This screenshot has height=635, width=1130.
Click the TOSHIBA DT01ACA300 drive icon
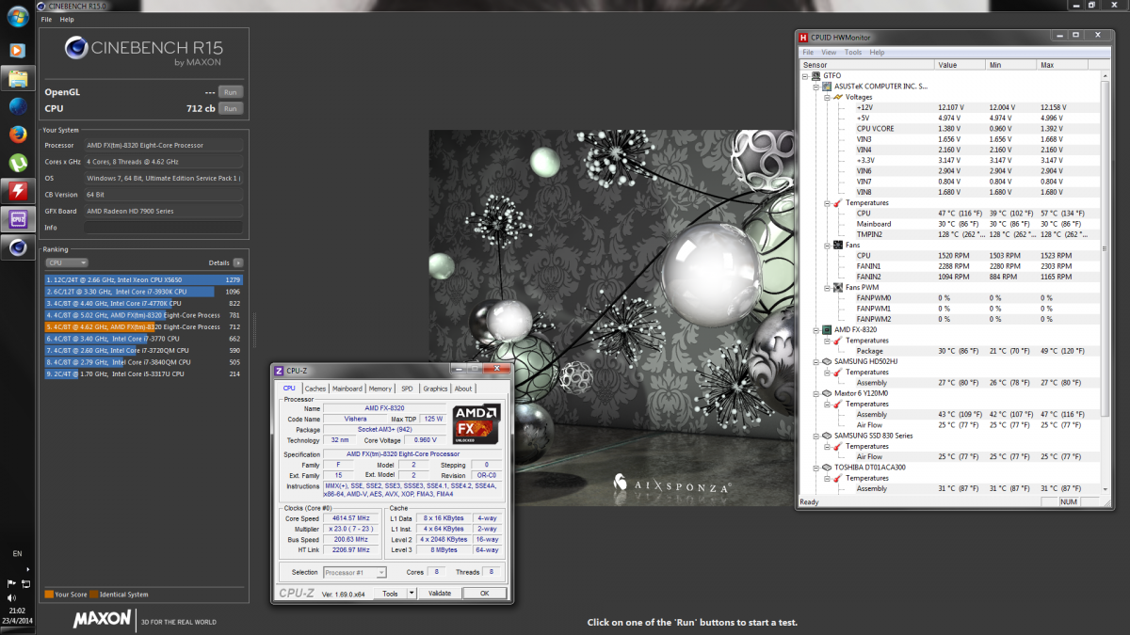(x=827, y=467)
